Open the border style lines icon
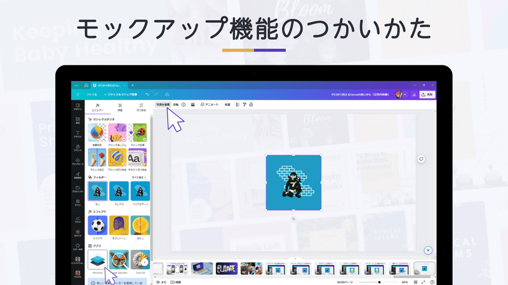 pos(193,104)
